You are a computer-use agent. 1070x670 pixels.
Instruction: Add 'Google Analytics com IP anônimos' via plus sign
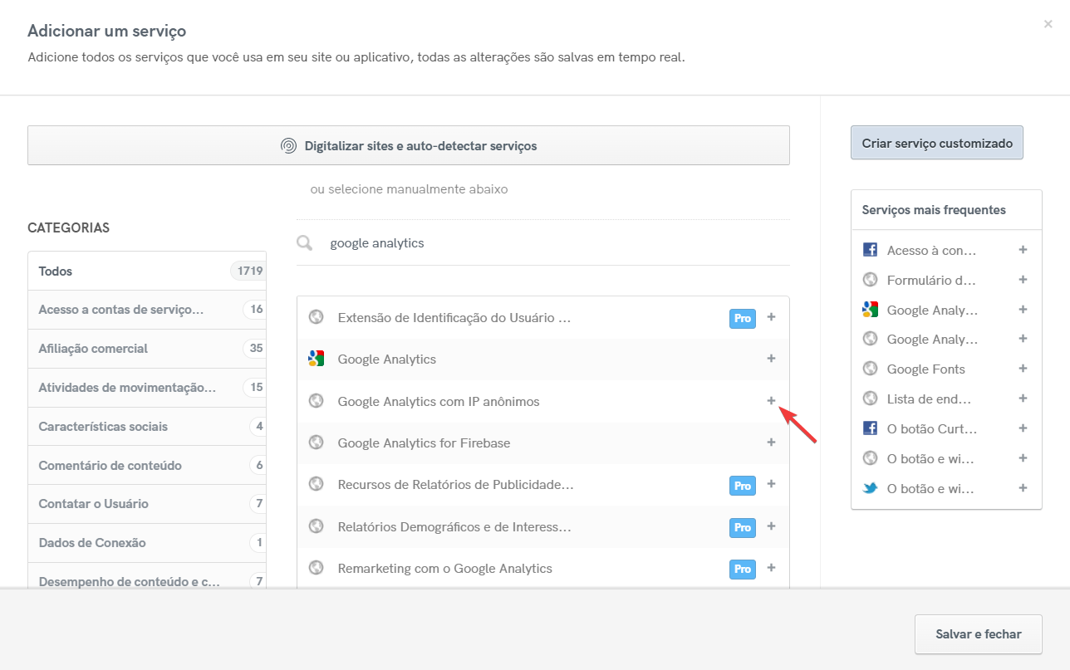(x=771, y=400)
